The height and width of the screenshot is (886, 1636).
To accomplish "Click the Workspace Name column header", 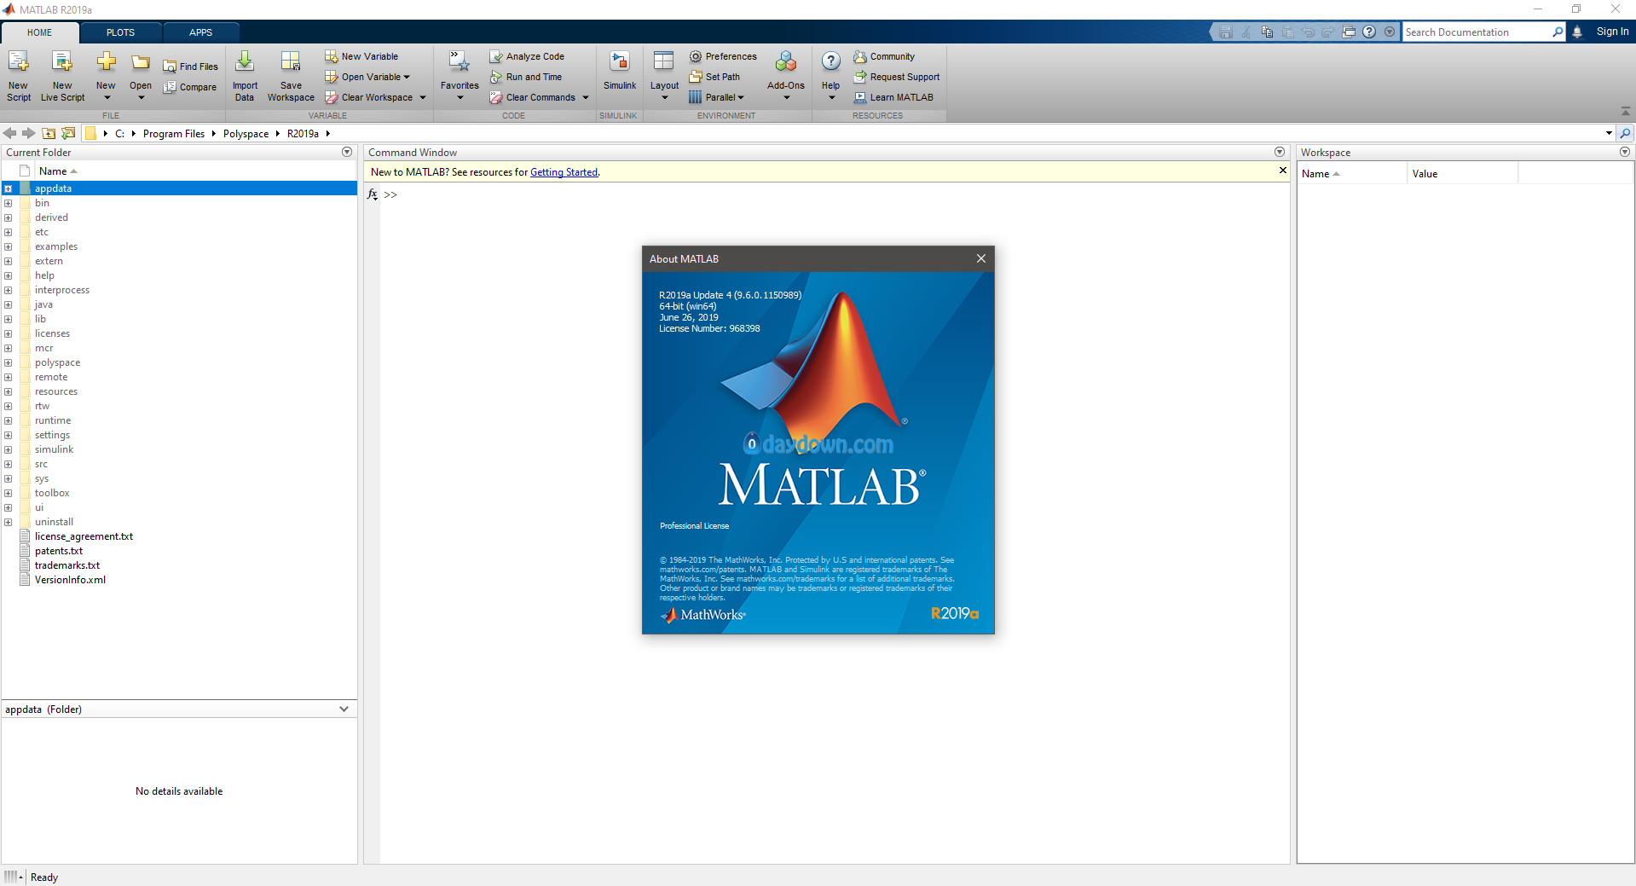I will 1351,173.
